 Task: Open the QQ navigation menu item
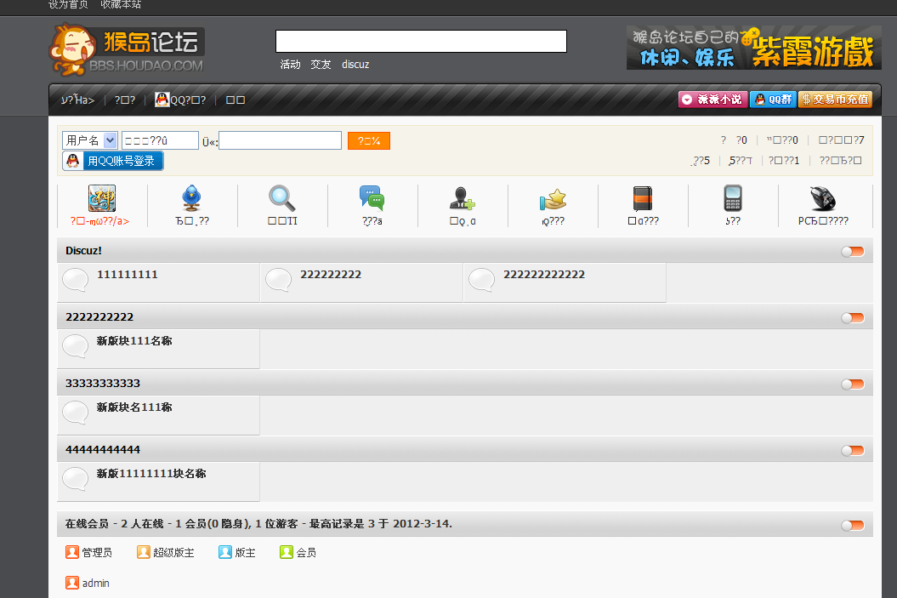coord(181,100)
